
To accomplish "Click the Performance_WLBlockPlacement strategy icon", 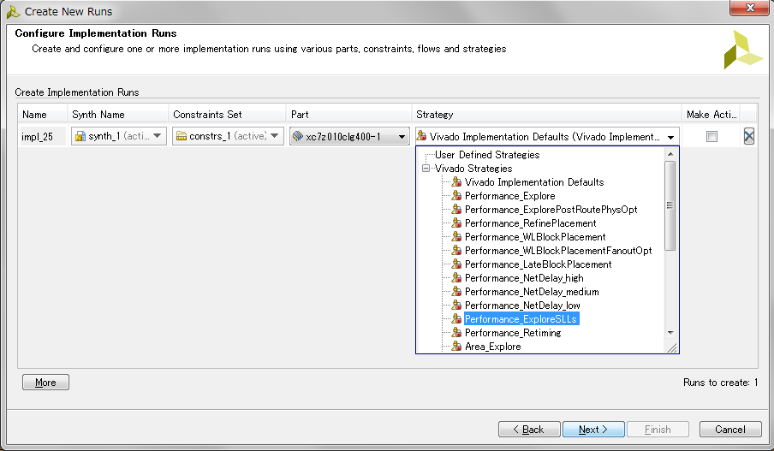I will tap(456, 237).
